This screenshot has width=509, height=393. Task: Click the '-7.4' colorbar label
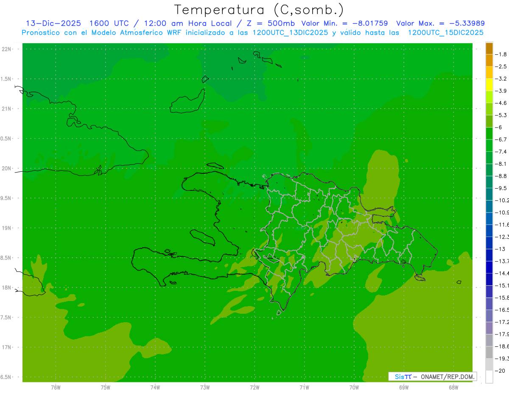pyautogui.click(x=501, y=152)
